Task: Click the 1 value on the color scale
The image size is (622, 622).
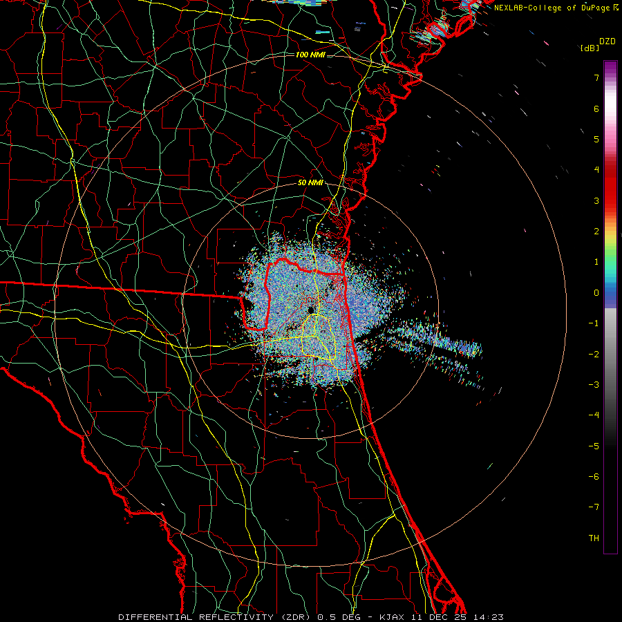Action: pos(596,262)
